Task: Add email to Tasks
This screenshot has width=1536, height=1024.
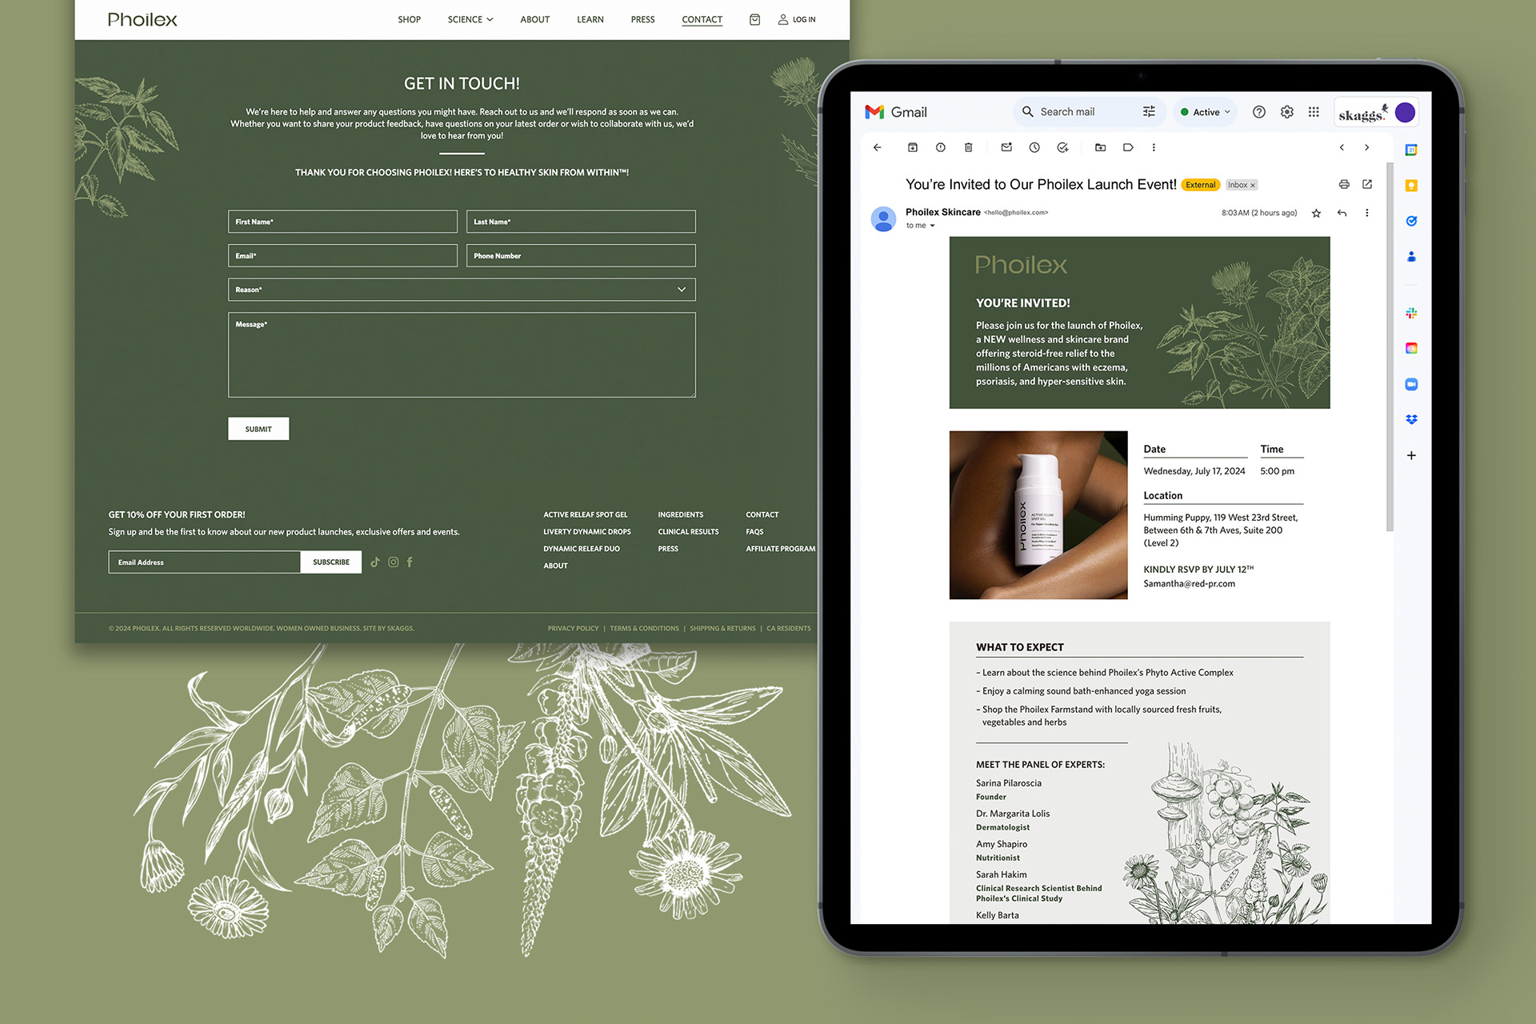Action: pyautogui.click(x=1062, y=147)
